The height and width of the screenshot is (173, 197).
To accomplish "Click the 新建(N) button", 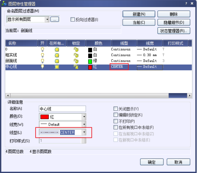I will point(139,14).
